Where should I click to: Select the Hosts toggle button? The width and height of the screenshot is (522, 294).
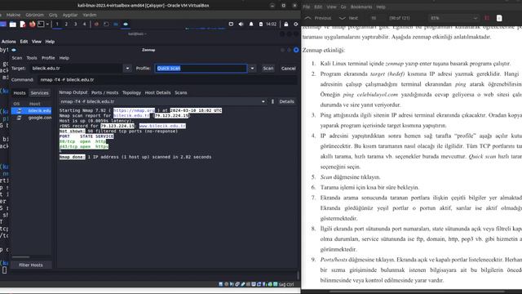20,93
